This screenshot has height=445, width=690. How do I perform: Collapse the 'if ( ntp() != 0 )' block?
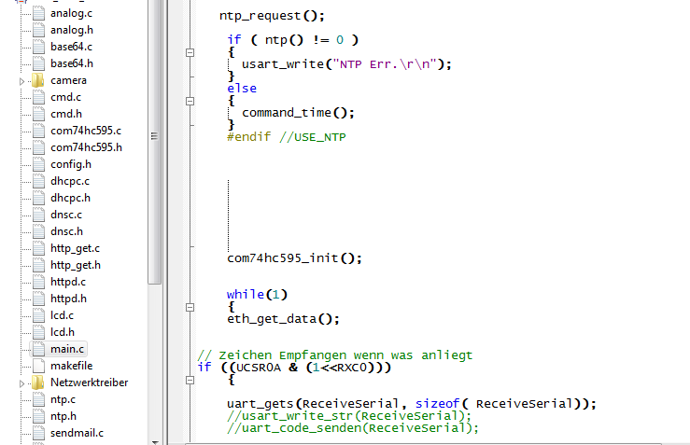190,53
